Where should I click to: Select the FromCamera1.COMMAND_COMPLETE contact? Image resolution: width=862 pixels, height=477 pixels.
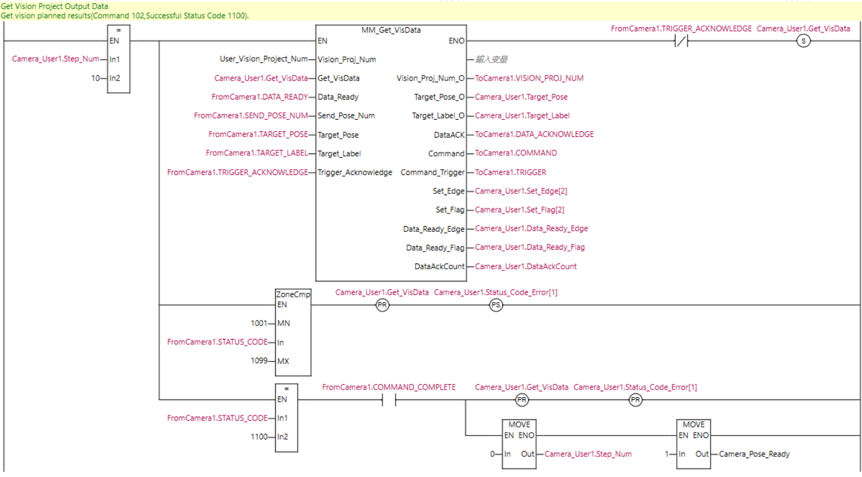390,399
